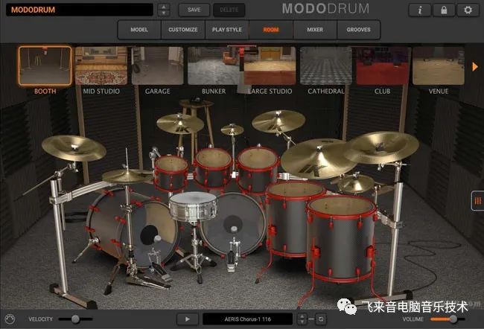Click the right kick drum

pos(233,224)
